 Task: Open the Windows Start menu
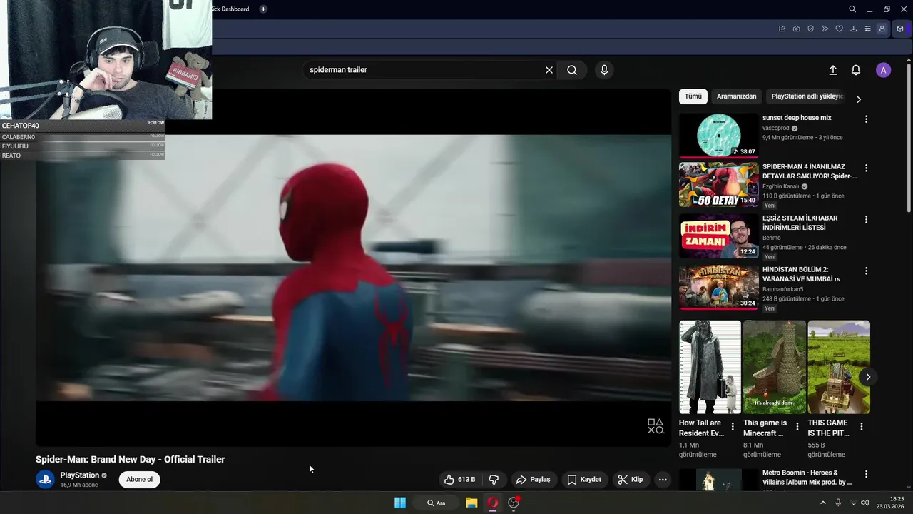click(400, 503)
